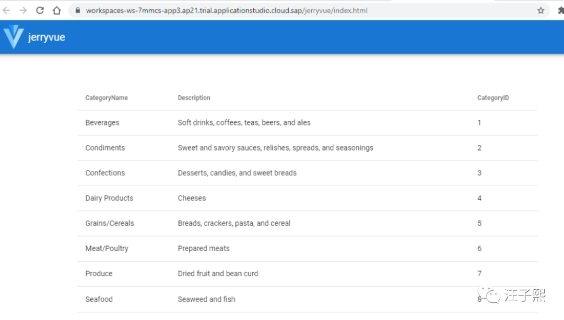
Task: Sort by CategoryName column header
Action: (107, 98)
